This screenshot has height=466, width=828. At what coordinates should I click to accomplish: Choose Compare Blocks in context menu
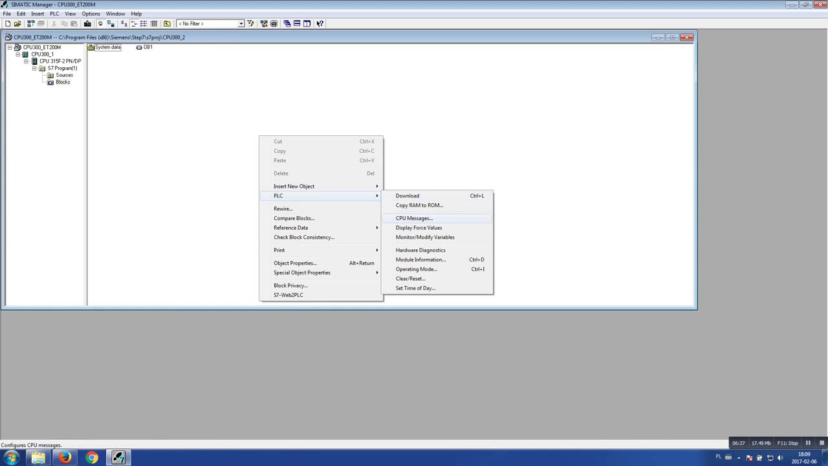[321, 218]
